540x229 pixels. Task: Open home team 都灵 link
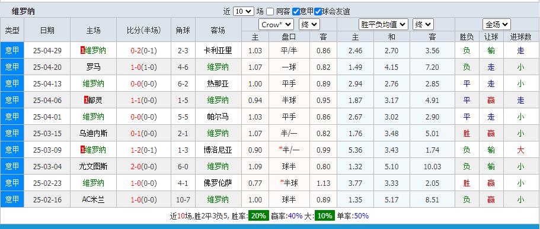(x=95, y=100)
